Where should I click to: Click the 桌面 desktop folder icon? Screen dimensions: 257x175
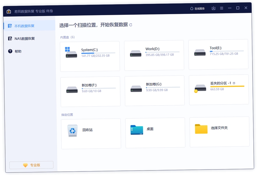click(x=137, y=130)
